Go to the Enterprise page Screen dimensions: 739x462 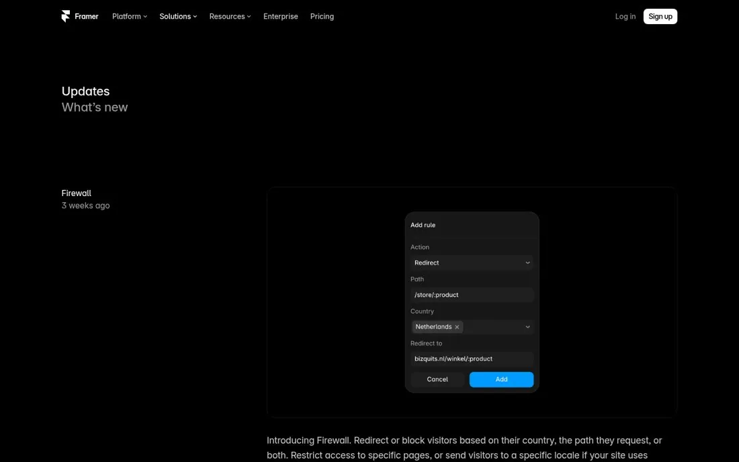[280, 17]
